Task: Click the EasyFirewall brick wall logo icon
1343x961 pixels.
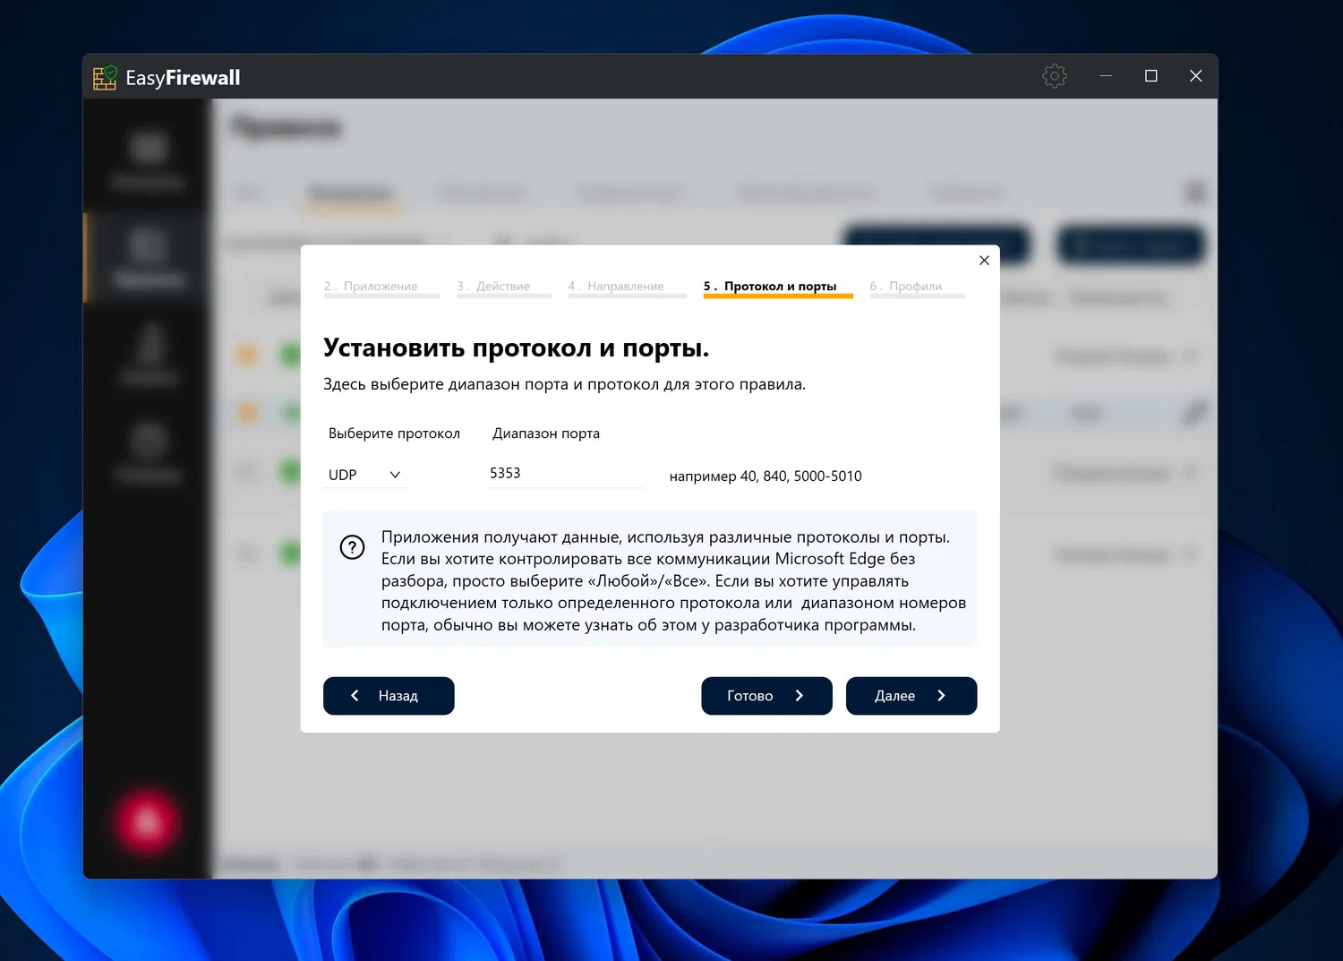Action: pos(106,78)
